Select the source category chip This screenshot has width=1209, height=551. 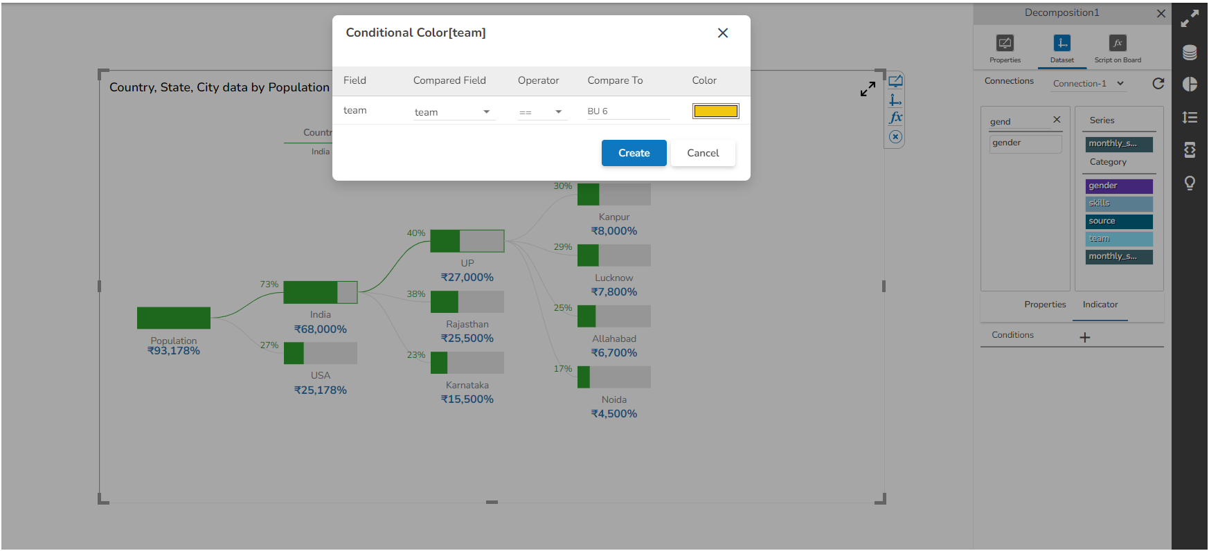point(1119,222)
